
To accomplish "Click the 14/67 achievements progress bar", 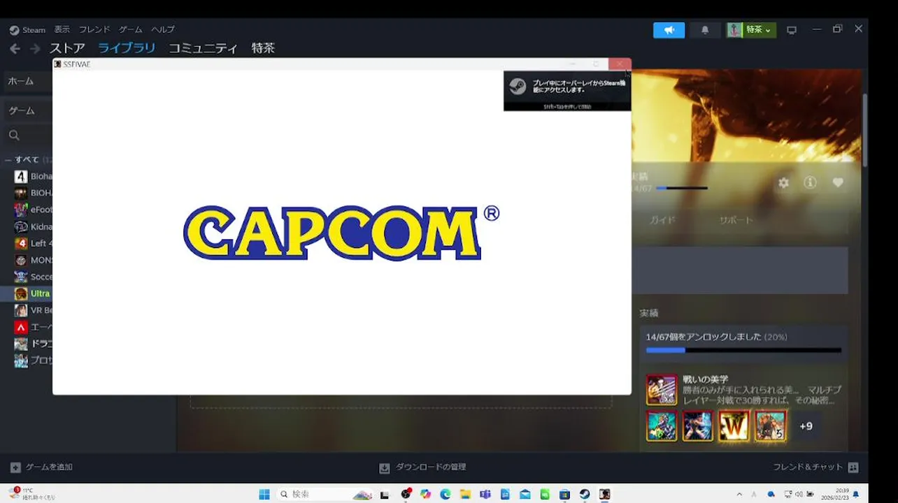I will [x=743, y=350].
